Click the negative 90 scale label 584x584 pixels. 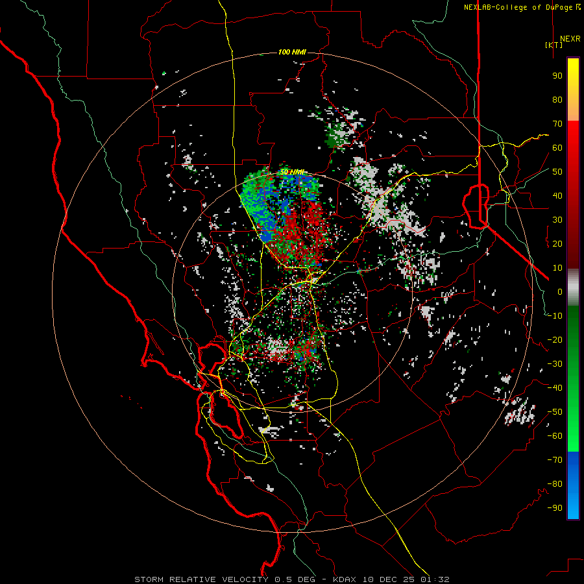click(x=555, y=508)
